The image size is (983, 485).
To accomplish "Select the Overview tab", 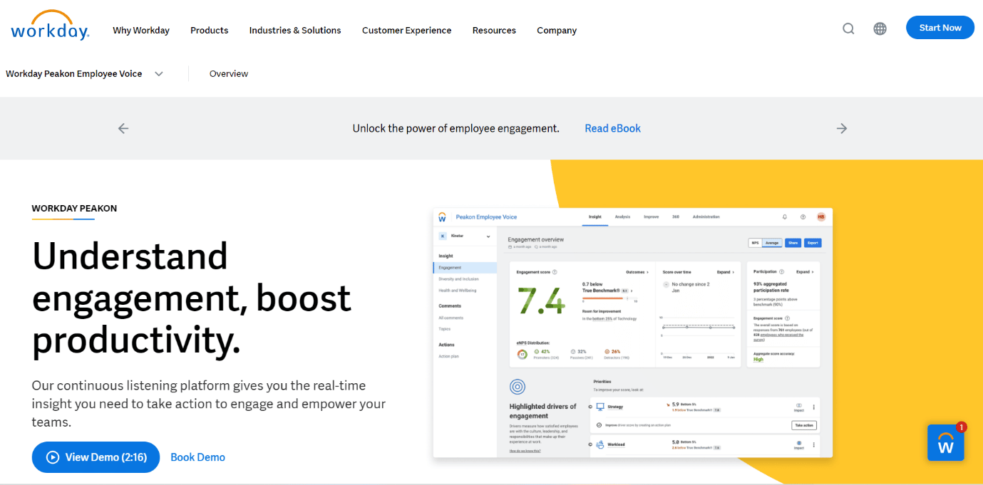I will (229, 73).
